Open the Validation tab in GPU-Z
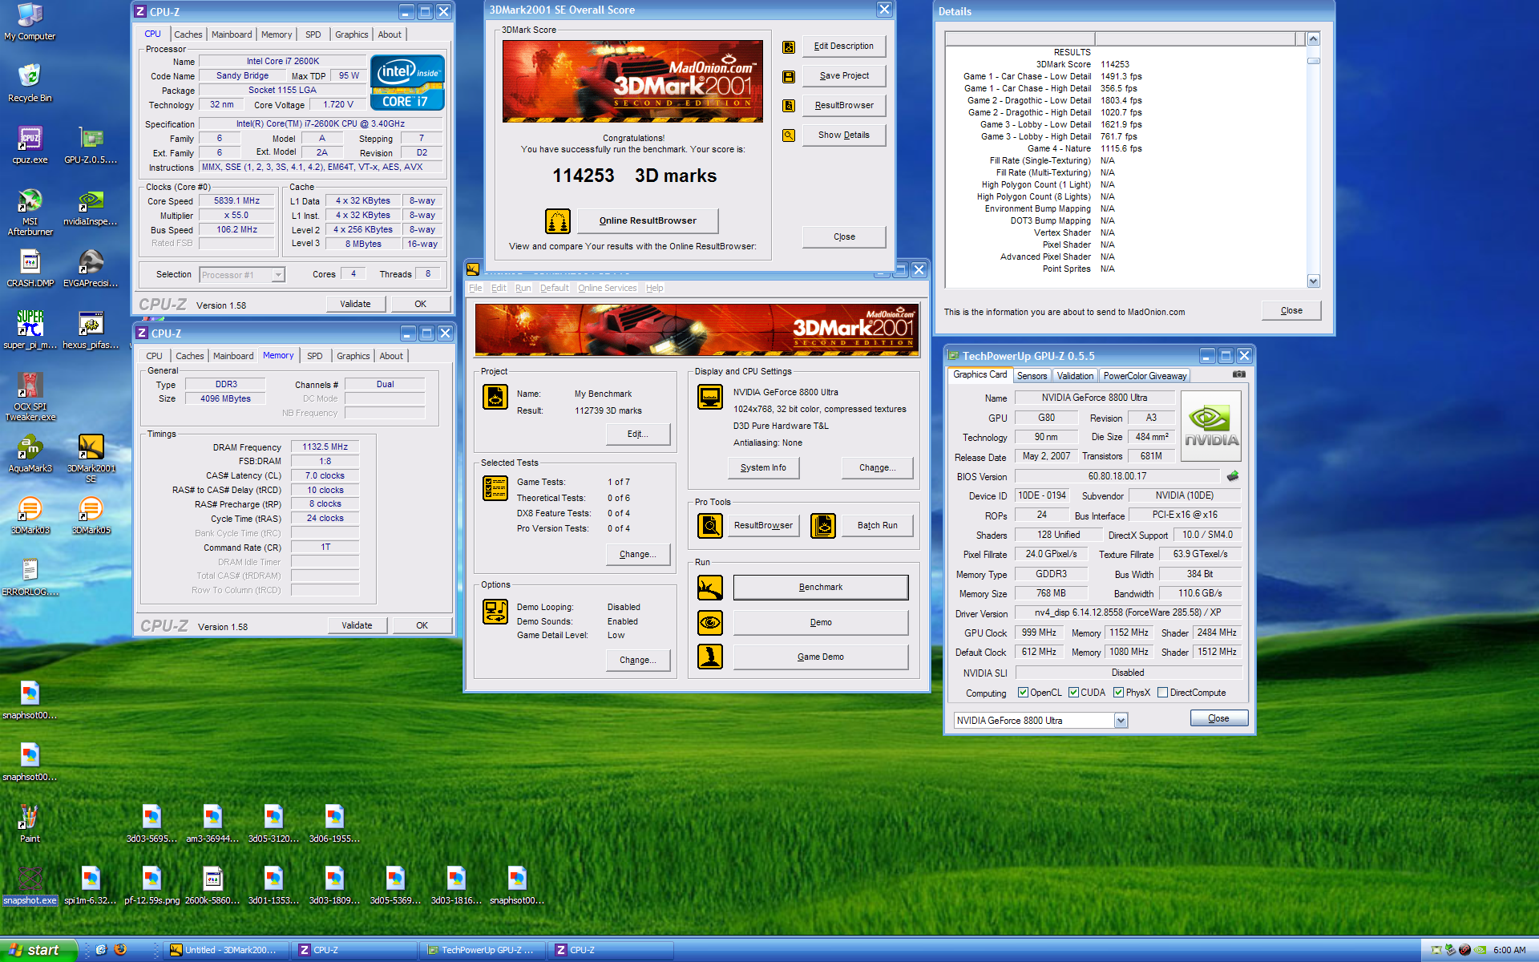The height and width of the screenshot is (962, 1539). click(1075, 376)
